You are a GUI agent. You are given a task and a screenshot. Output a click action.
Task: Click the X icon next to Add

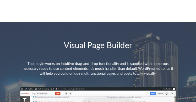pos(70,94)
